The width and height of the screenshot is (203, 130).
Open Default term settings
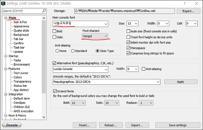pyautogui.click(x=22, y=98)
